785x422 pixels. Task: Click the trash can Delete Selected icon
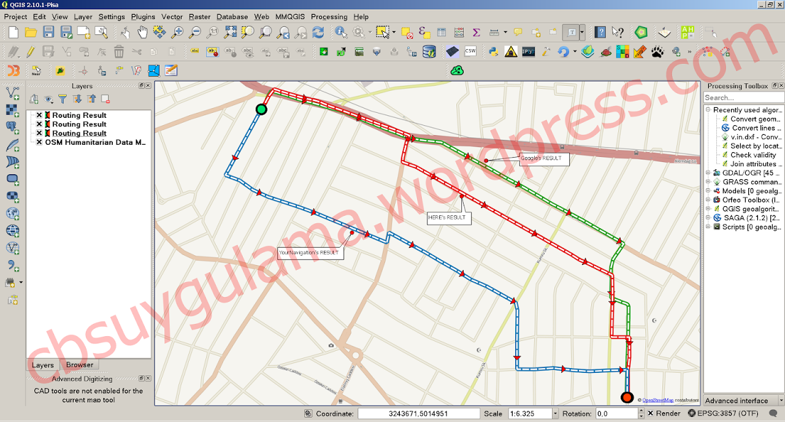119,52
